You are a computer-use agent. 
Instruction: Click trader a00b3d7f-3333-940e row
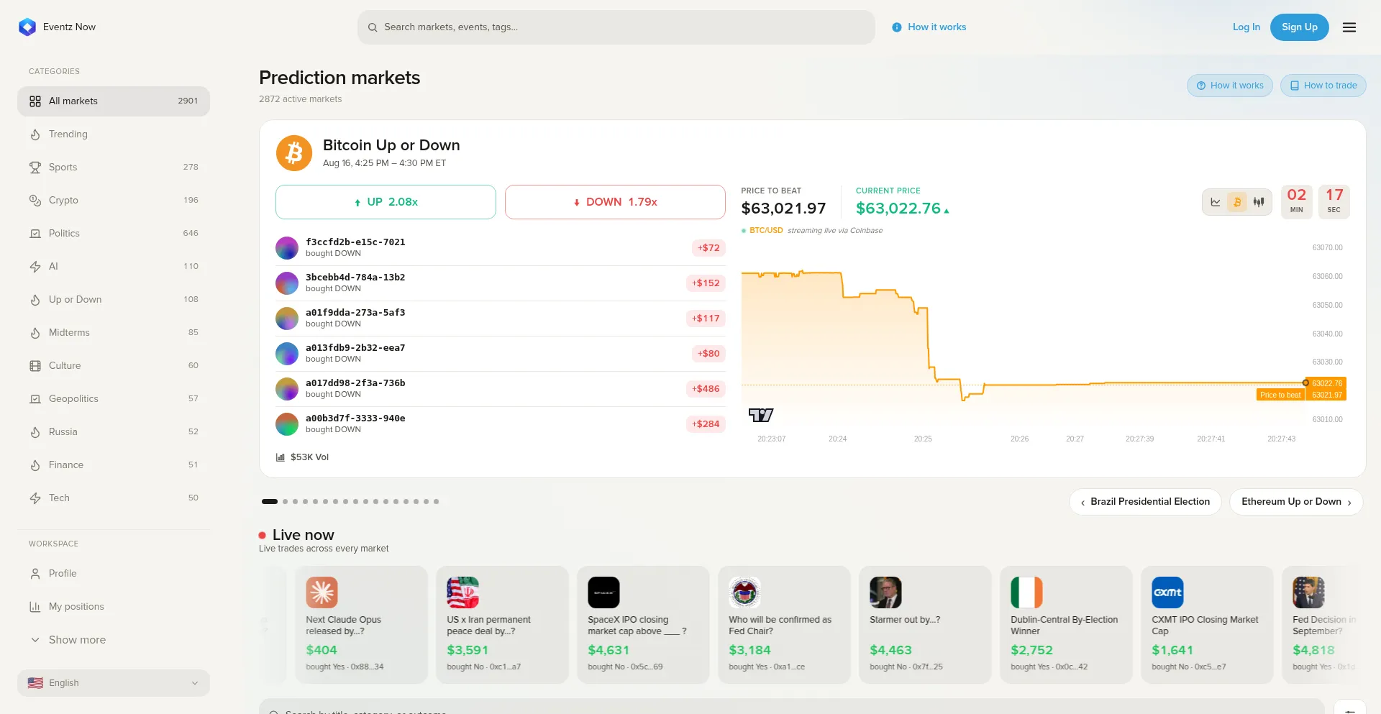tap(501, 424)
